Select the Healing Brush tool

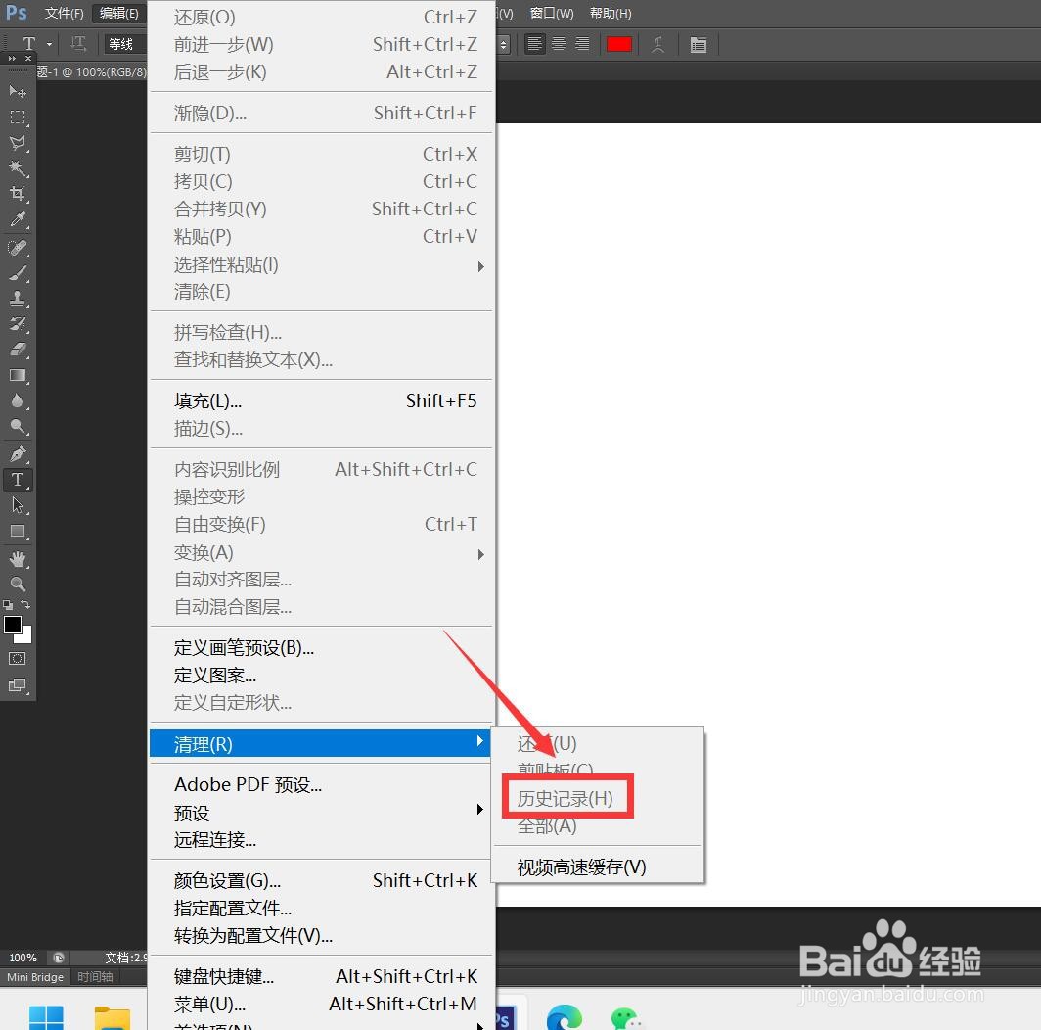[x=18, y=248]
